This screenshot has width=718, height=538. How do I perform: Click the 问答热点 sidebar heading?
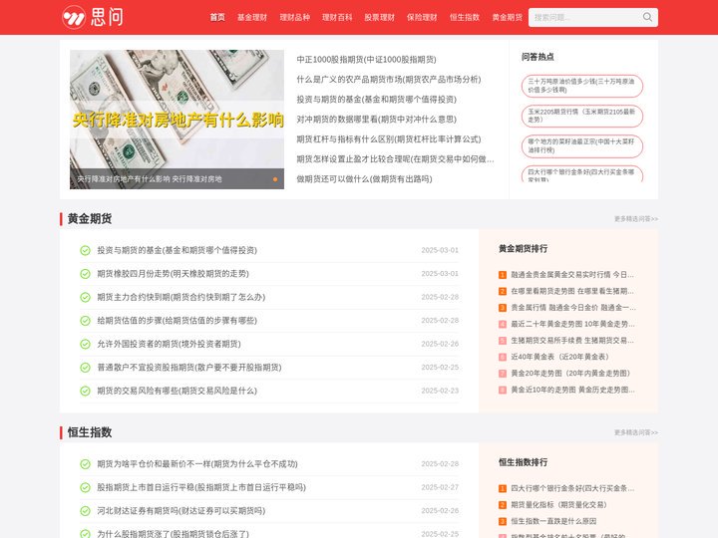click(538, 57)
